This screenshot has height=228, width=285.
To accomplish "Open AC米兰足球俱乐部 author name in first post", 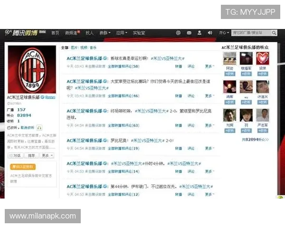I will tap(85, 58).
